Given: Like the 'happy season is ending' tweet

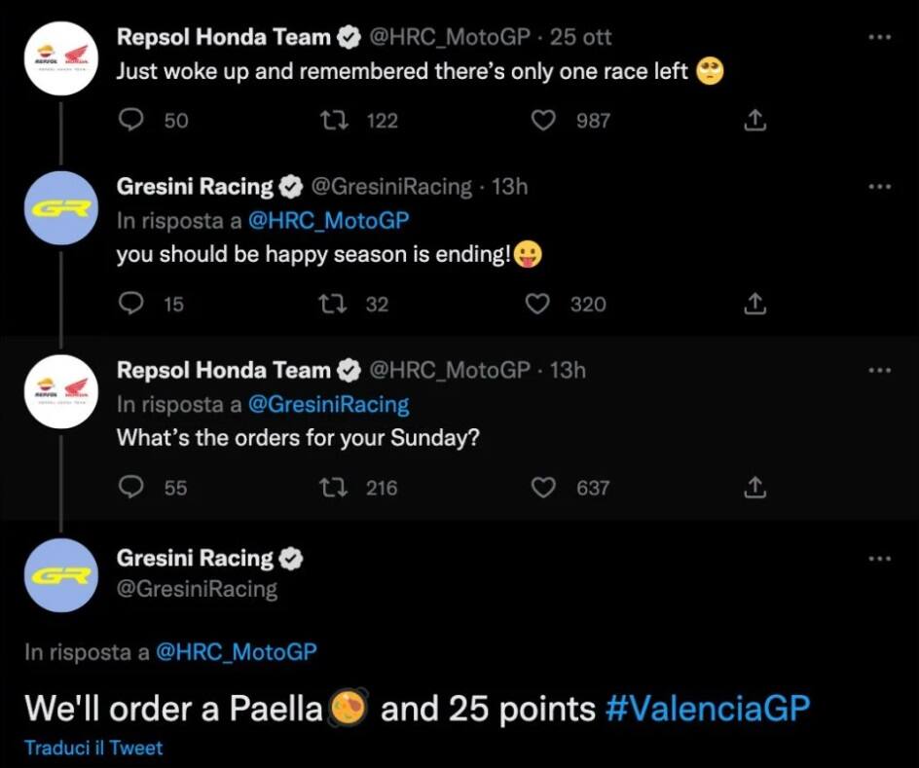Looking at the screenshot, I should pos(538,304).
